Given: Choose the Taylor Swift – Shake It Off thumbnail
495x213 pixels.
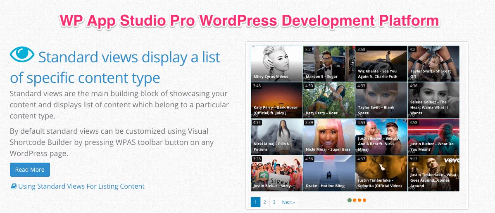Looking at the screenshot, I should pyautogui.click(x=433, y=64).
